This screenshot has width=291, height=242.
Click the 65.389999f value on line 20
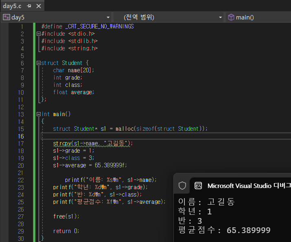pos(109,165)
